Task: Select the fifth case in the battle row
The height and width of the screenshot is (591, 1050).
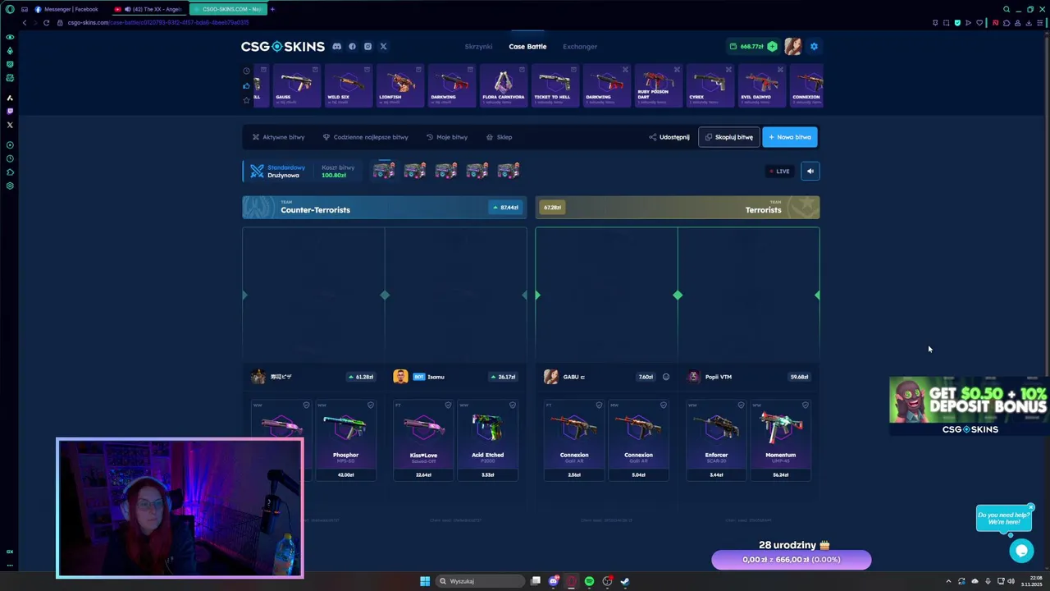Action: coord(508,171)
